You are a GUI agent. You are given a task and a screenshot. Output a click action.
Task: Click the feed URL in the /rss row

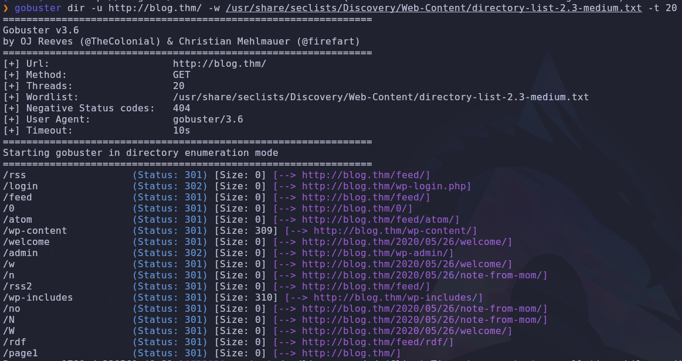364,175
